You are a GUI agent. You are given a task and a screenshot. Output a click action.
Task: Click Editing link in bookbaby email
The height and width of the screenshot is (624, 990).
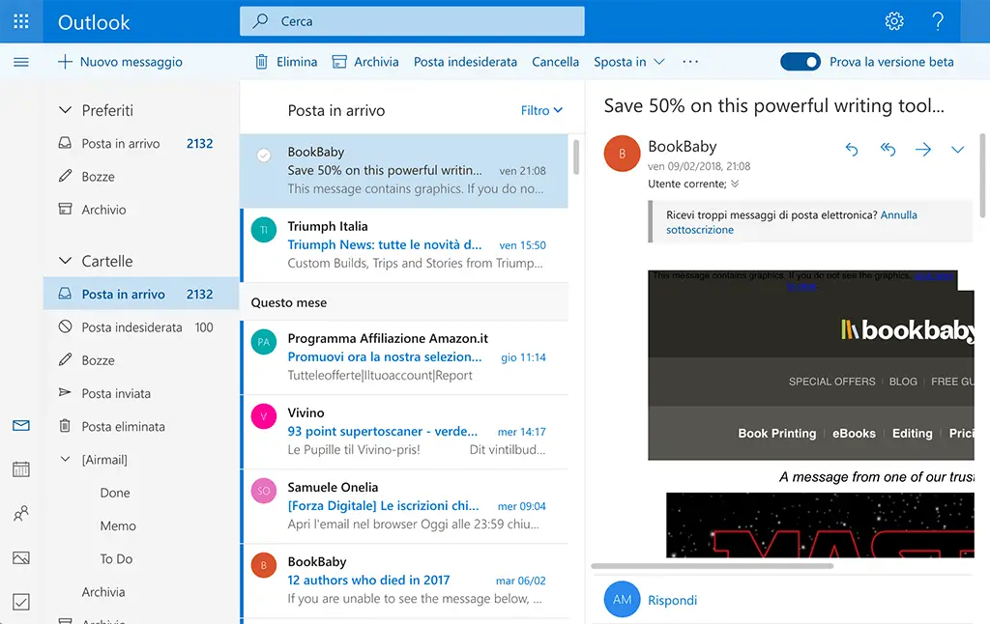912,434
